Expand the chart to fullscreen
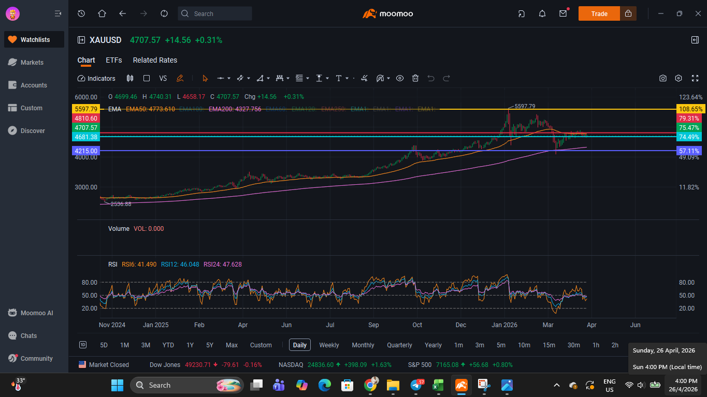 click(695, 78)
